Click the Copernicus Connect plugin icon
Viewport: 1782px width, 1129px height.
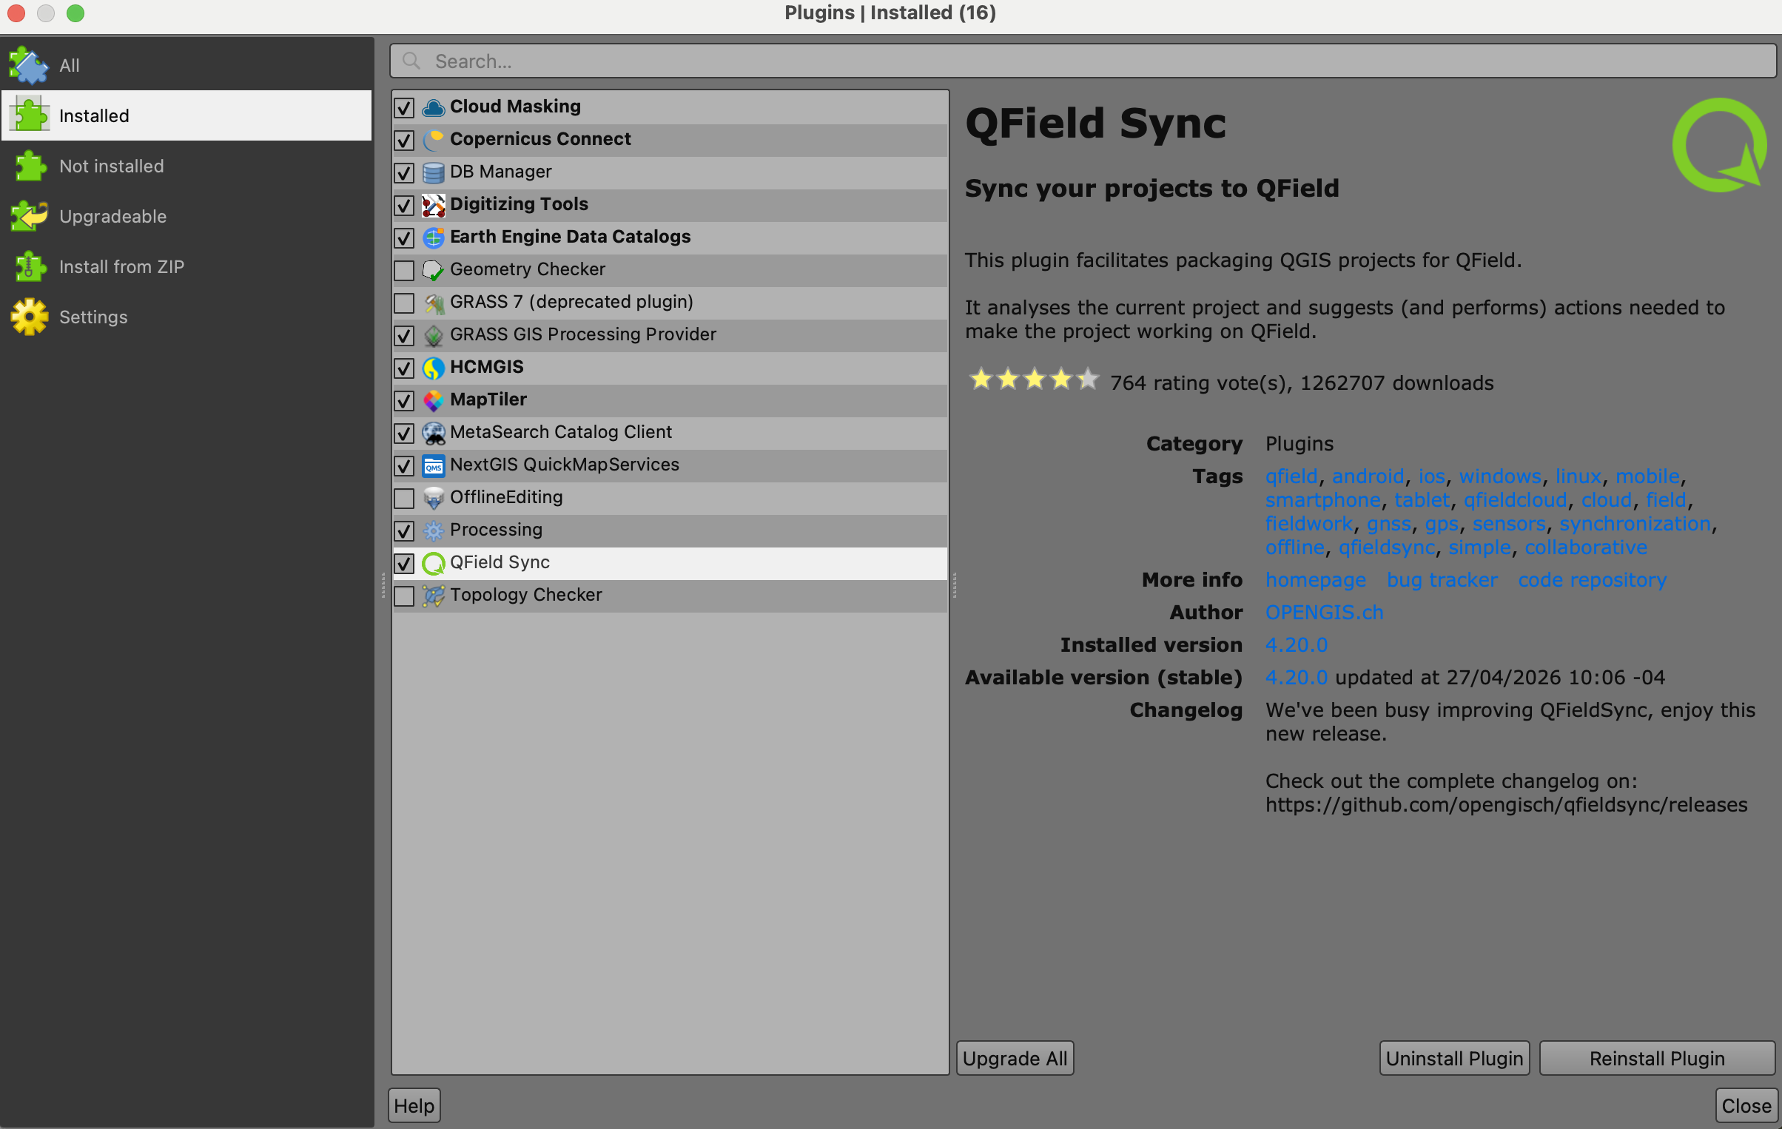click(433, 140)
